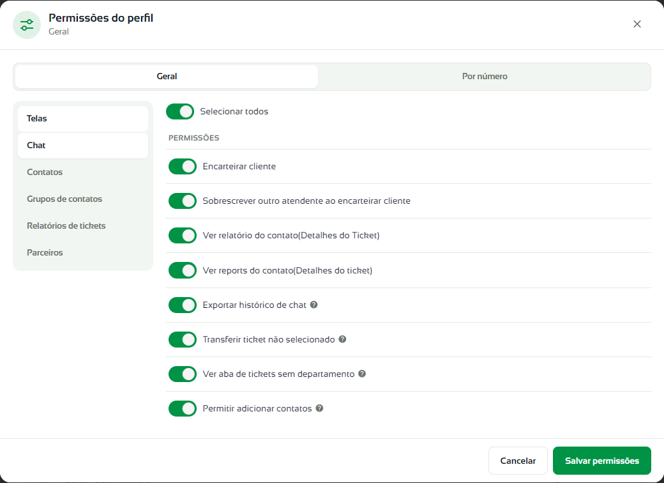Close the Permissões do perfil dialog
The width and height of the screenshot is (664, 483).
(x=637, y=24)
